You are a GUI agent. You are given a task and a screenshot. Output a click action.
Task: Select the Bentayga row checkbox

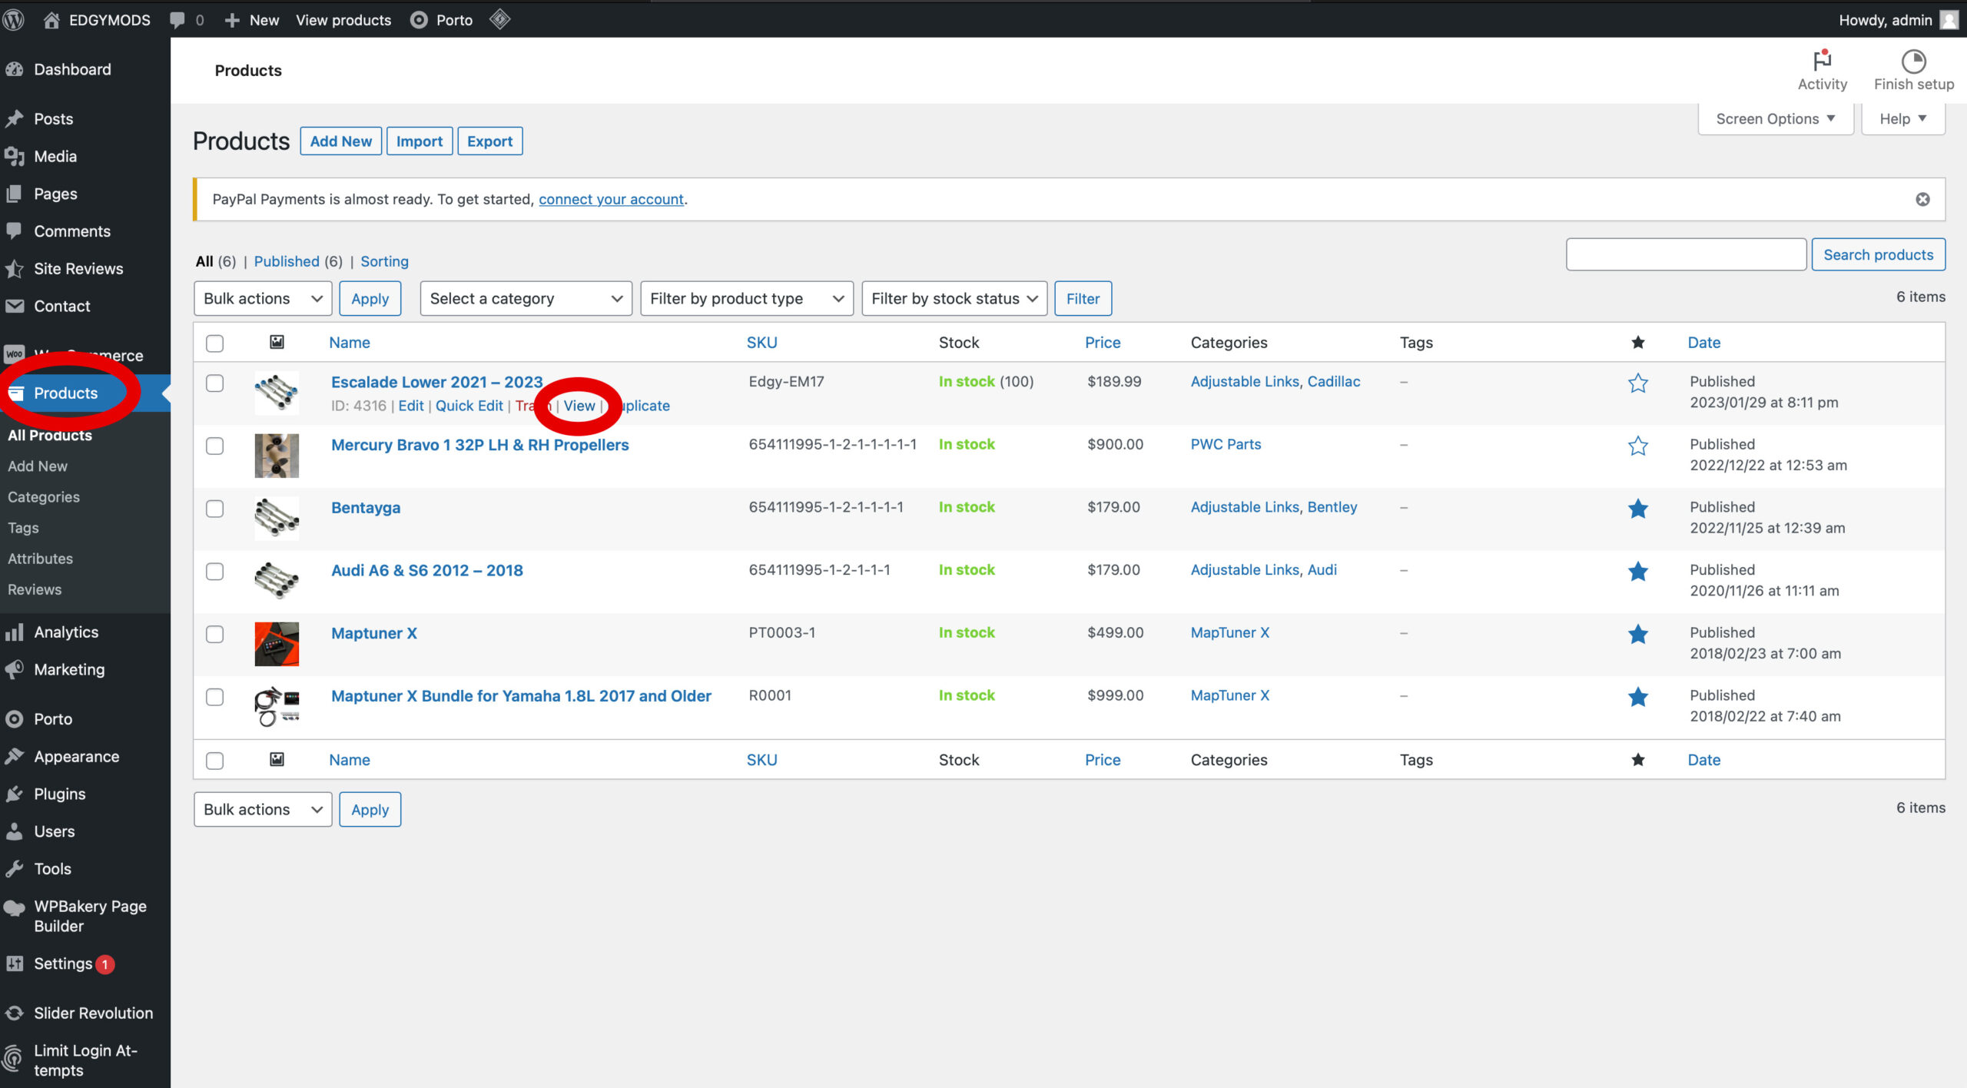coord(215,509)
